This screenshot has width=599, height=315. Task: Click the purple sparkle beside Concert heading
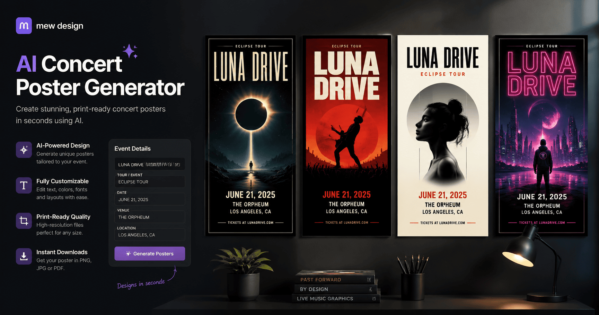coord(130,51)
